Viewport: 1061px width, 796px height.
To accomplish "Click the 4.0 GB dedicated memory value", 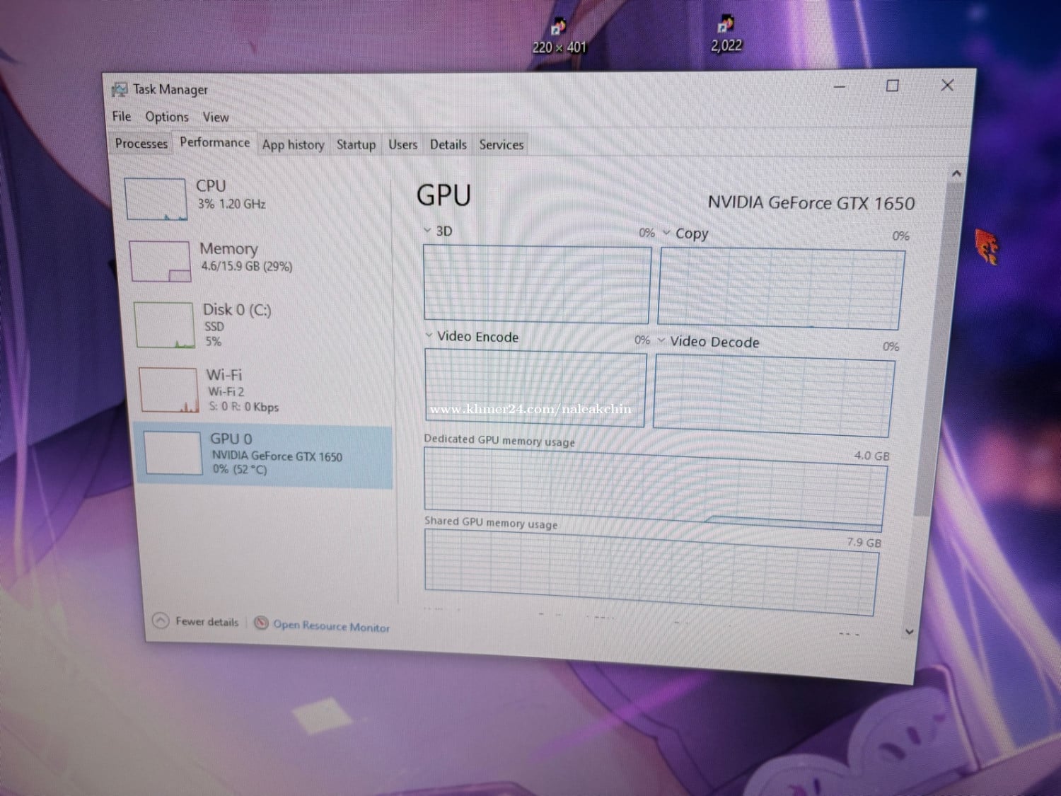I will coord(871,456).
